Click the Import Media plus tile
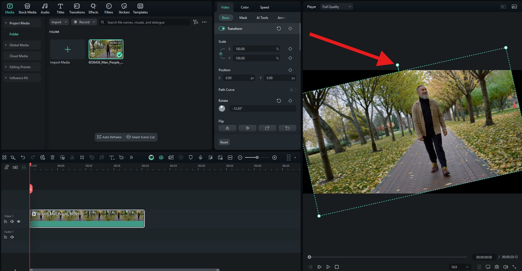The width and height of the screenshot is (522, 271). click(x=68, y=49)
